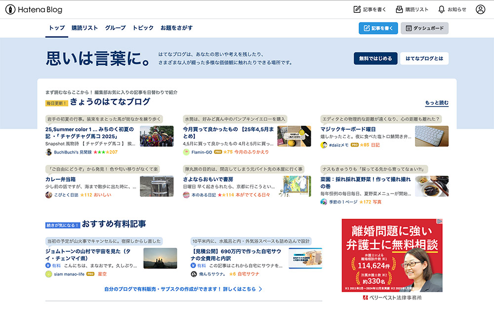Click the notification bell icon
Screen dimensions: 494x309
pos(441,9)
